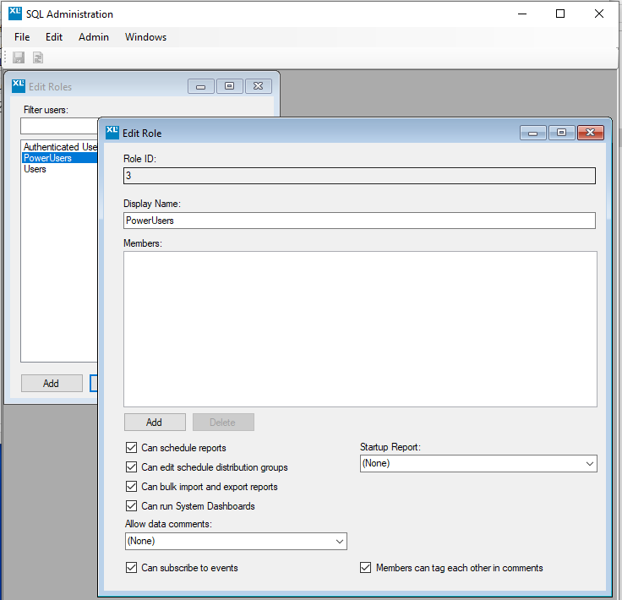
Task: Click the Refresh icon in the toolbar
Action: coord(38,57)
